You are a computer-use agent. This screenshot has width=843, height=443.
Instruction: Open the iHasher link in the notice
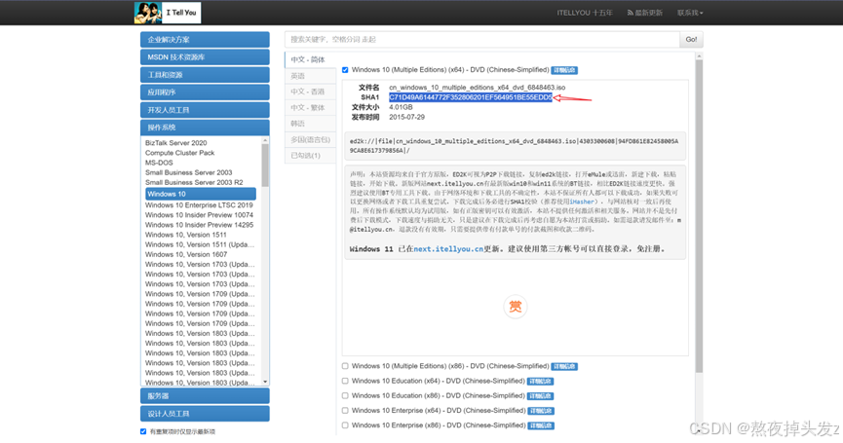[582, 202]
